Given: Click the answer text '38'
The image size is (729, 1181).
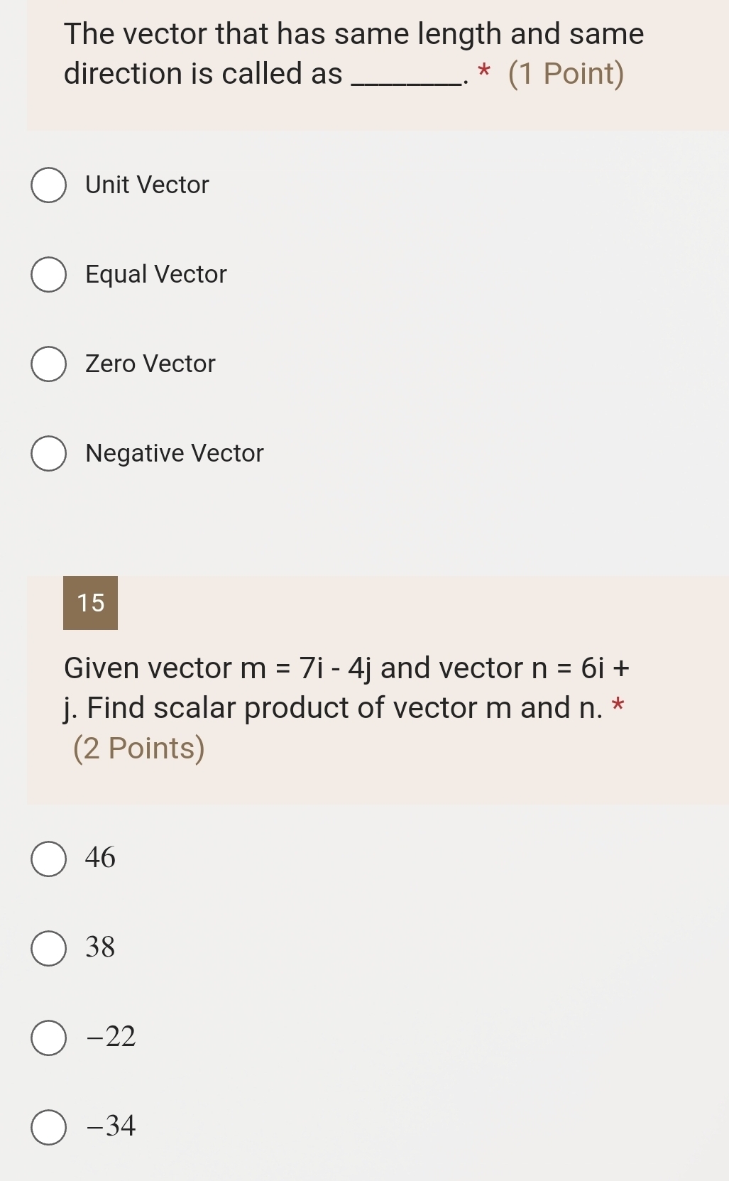Looking at the screenshot, I should point(100,947).
